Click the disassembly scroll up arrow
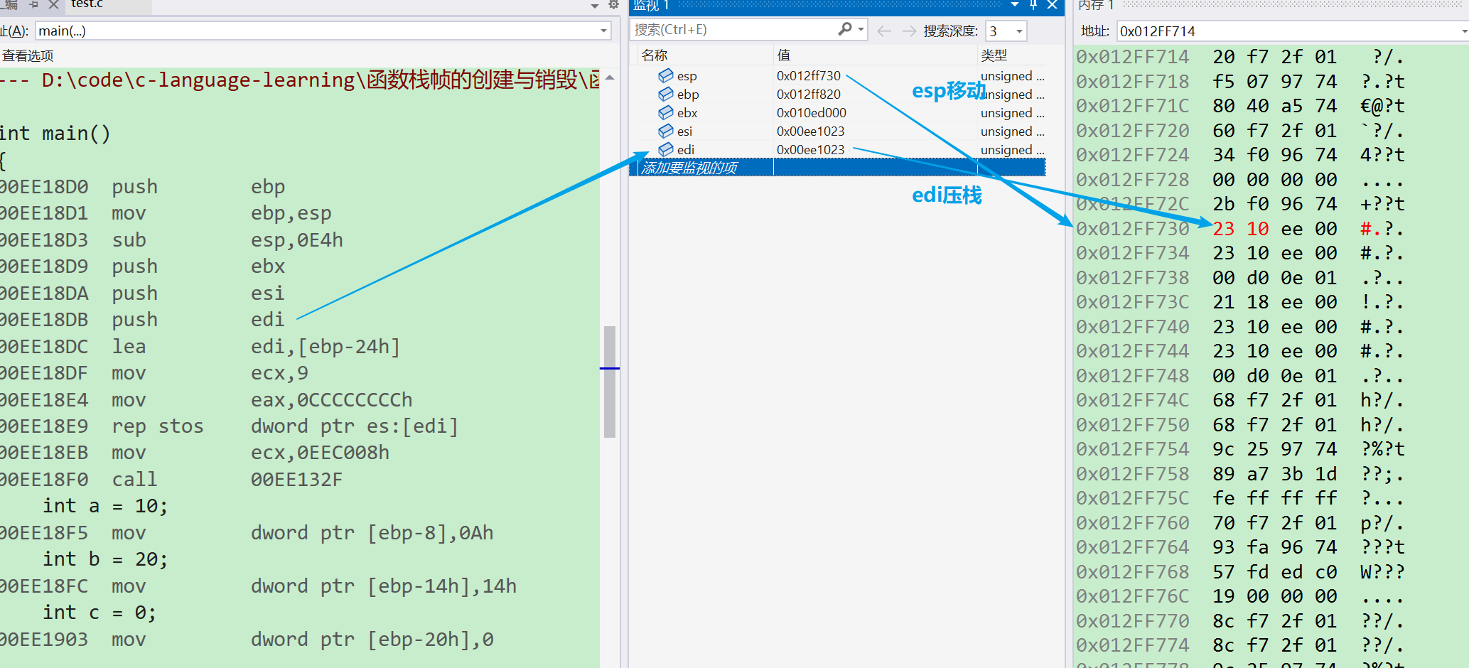The image size is (1469, 668). point(610,77)
